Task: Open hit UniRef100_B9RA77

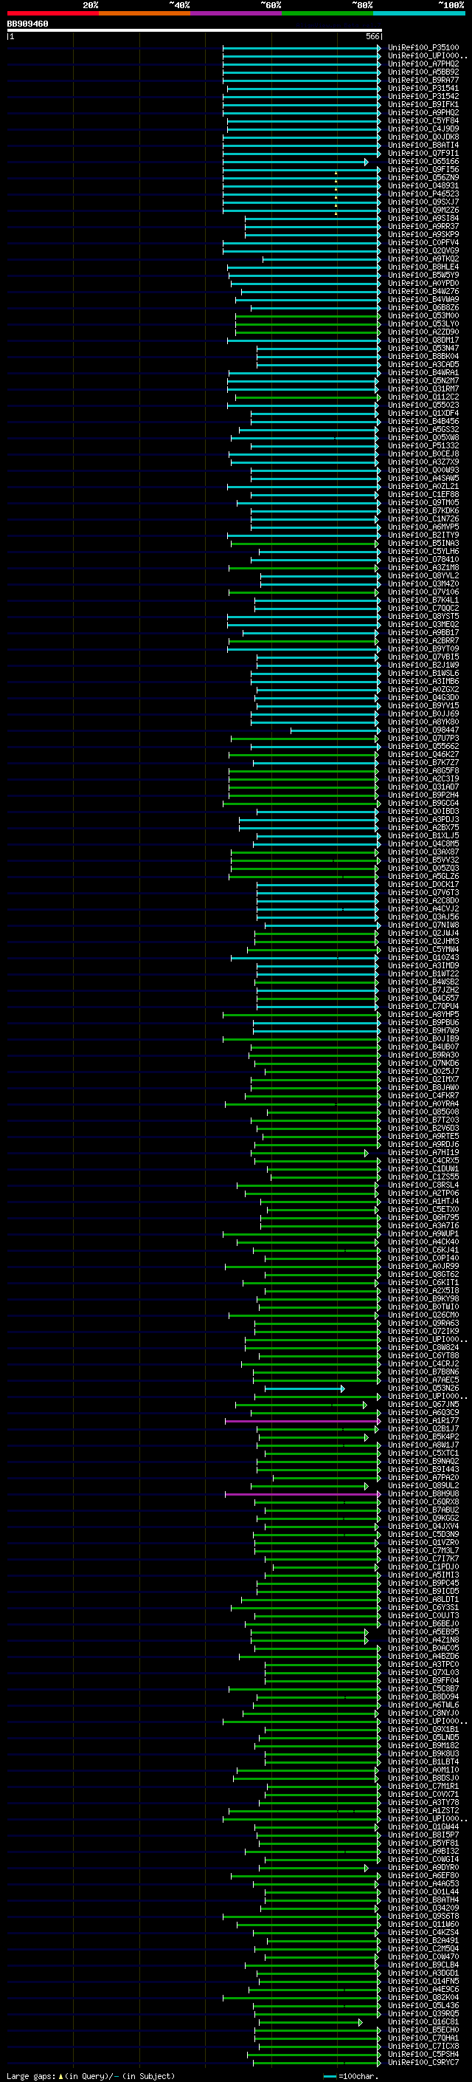Action: pos(423,80)
